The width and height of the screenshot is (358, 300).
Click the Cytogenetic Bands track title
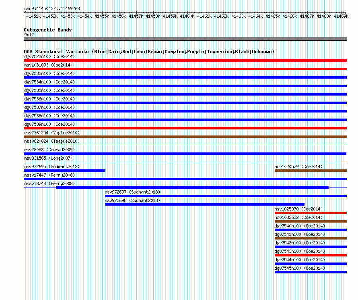48,30
